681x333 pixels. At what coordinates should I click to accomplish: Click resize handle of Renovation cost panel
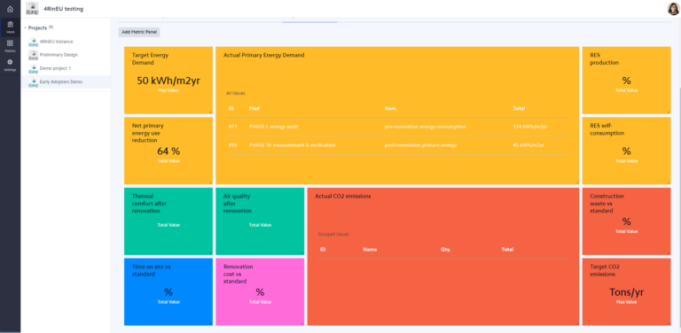tap(302, 323)
